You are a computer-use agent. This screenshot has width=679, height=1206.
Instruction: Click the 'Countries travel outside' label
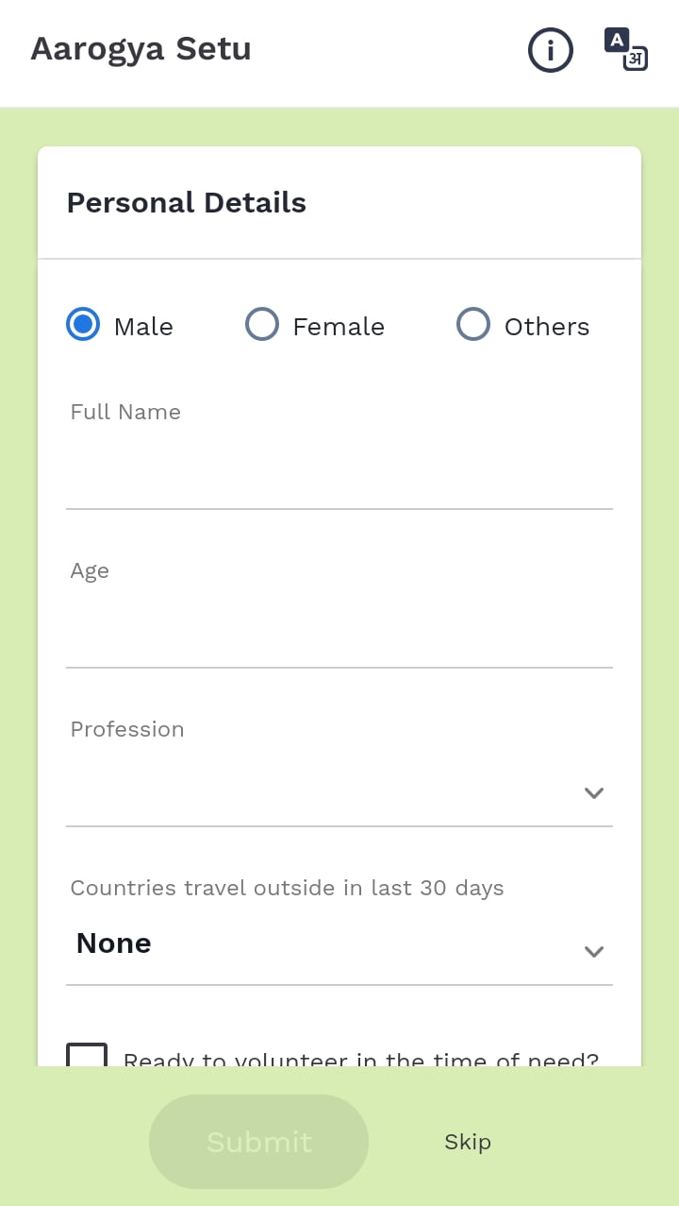pos(287,888)
